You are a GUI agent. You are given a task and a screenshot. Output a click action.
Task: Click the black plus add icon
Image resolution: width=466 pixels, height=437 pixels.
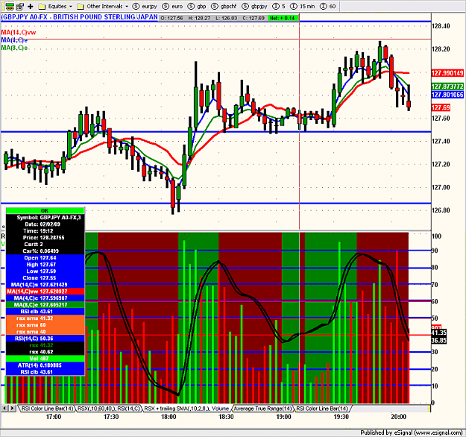coord(31,6)
